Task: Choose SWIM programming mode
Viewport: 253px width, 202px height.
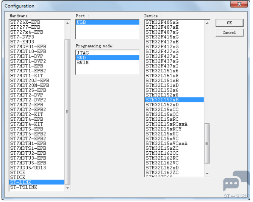Action: click(107, 62)
